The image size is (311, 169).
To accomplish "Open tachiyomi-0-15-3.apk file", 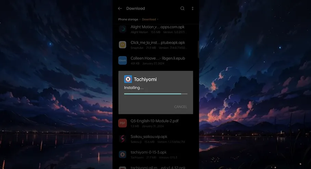I will coord(148,152).
